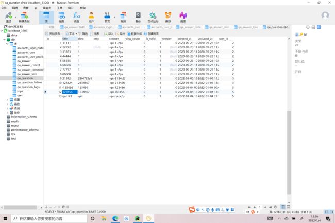The height and width of the screenshot is (223, 335).
Task: Collapse the Tables (表) tree node
Action: pos(7,44)
